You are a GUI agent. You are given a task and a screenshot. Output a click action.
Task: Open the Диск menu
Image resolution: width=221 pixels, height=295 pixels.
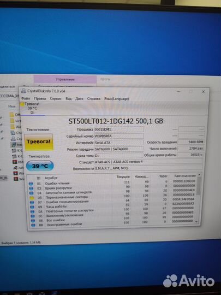[79, 98]
